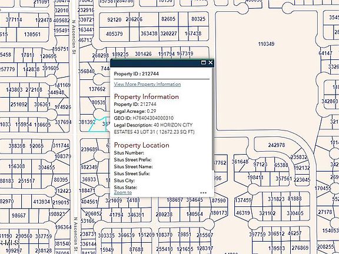Select parcel 260298
339x254 pixels.
100,56
